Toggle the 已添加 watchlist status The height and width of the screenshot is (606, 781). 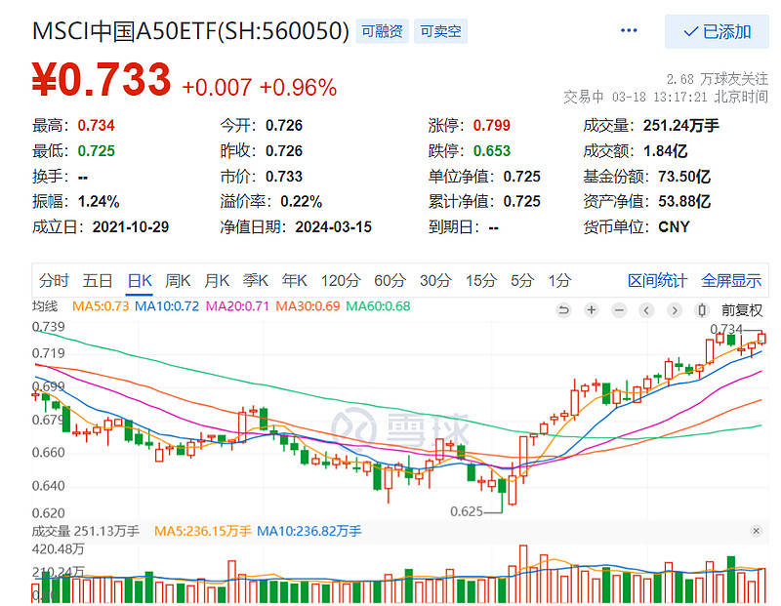point(718,31)
